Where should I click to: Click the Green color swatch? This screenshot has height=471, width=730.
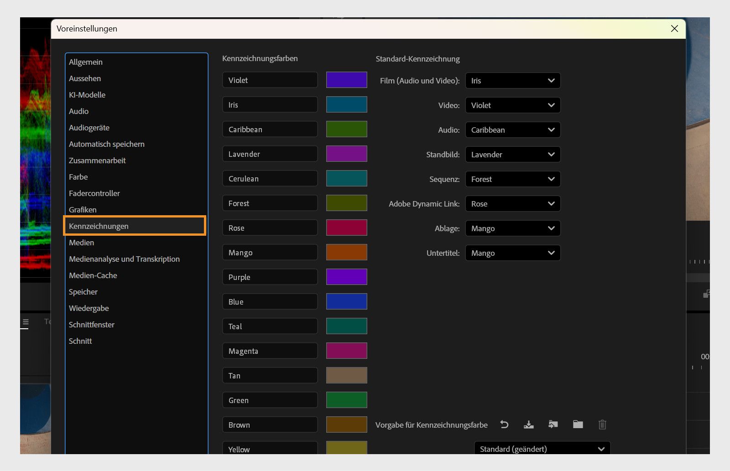click(x=347, y=400)
